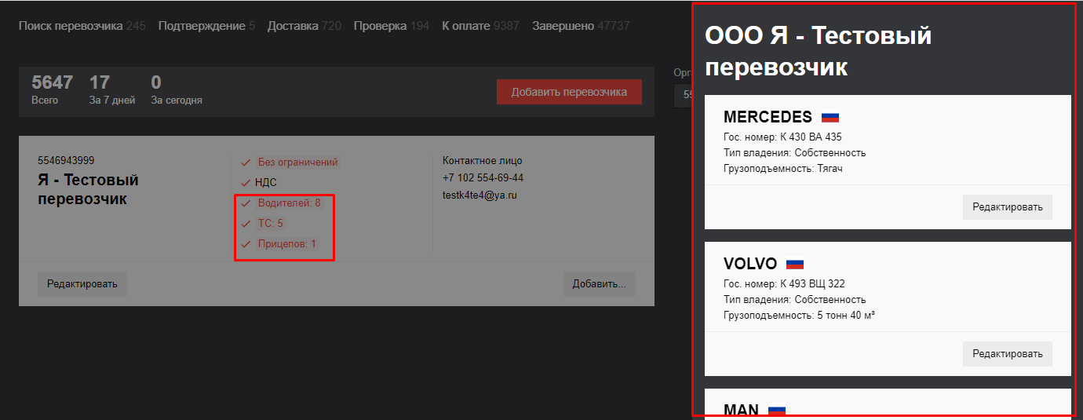This screenshot has width=1083, height=420.
Task: Click Тип владения in MERCEDES card
Action: [x=794, y=152]
